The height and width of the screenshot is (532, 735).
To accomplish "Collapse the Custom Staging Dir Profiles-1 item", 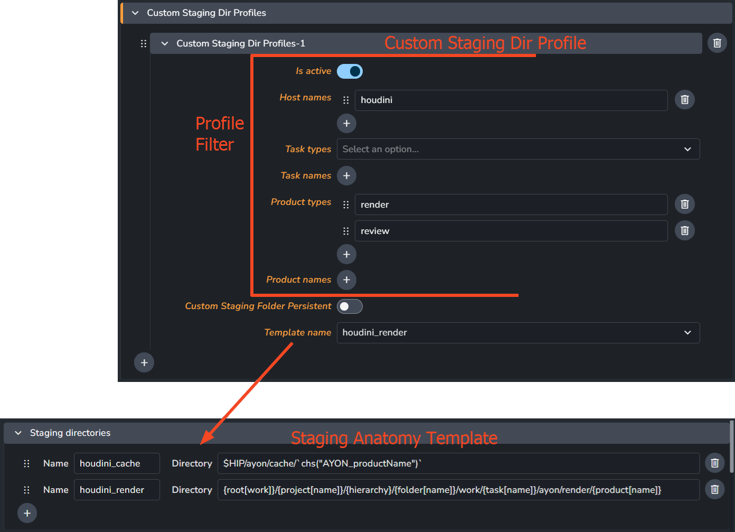I will [x=165, y=44].
